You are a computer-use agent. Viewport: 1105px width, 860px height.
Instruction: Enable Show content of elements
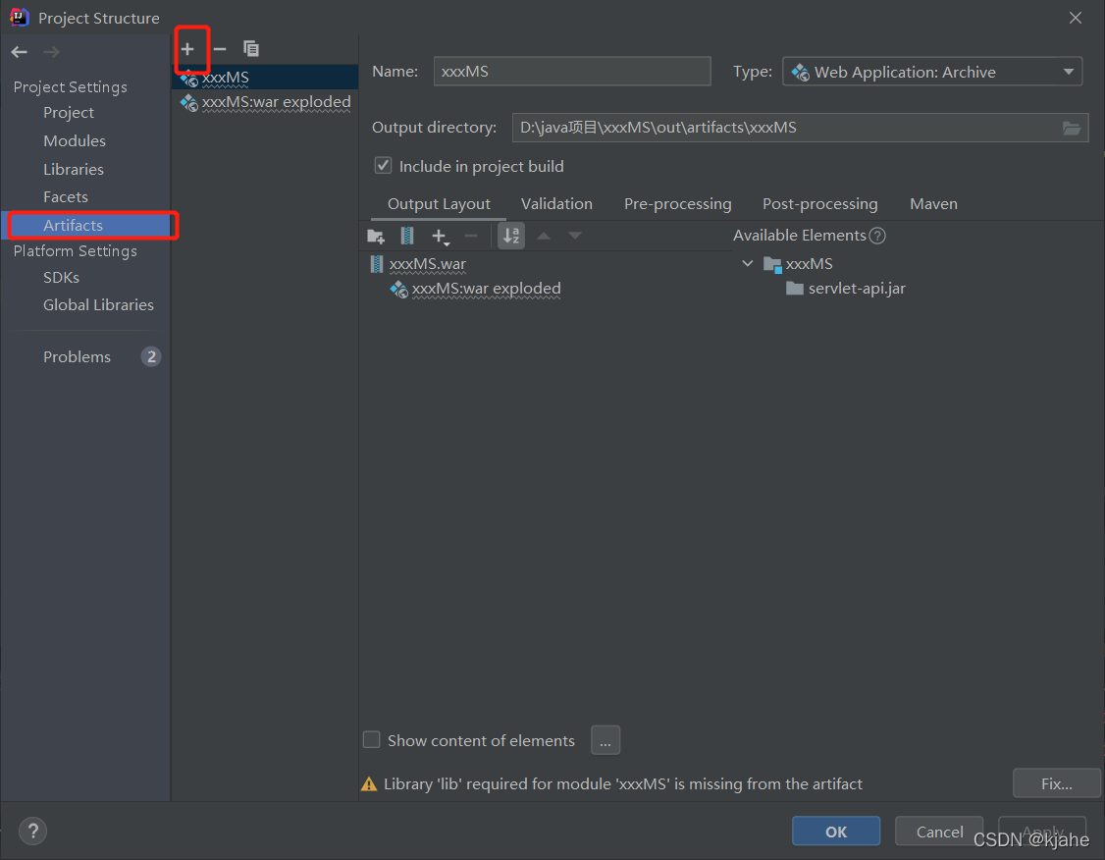pos(371,739)
